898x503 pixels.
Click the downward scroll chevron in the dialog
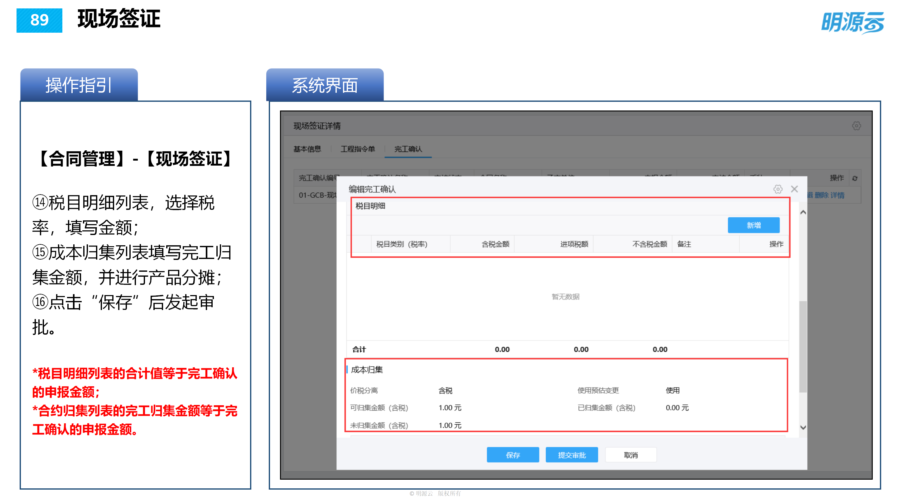804,427
